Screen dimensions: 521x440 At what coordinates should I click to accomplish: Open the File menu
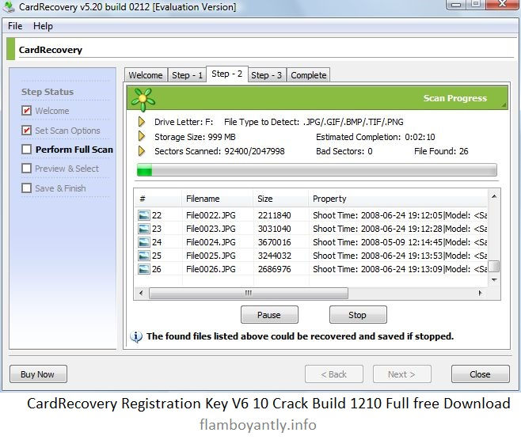tap(15, 26)
